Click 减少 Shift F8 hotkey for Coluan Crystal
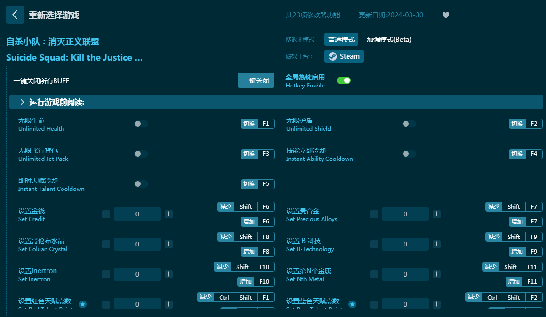The width and height of the screenshot is (546, 317). tap(246, 237)
